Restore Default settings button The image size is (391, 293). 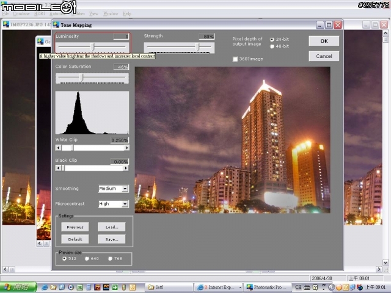(x=75, y=239)
